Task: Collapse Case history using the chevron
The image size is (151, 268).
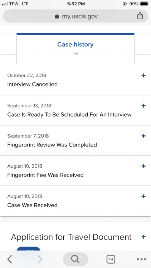Action: point(76,53)
